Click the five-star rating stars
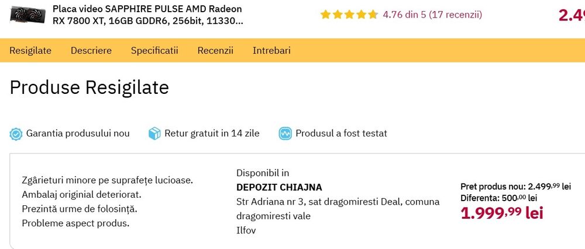This screenshot has height=249, width=585. tap(349, 15)
